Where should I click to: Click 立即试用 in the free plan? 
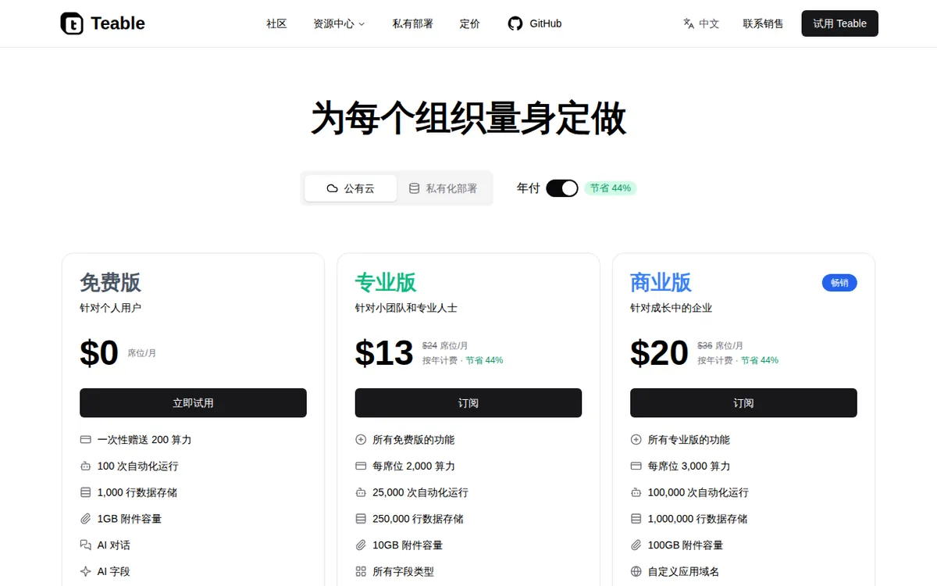193,403
